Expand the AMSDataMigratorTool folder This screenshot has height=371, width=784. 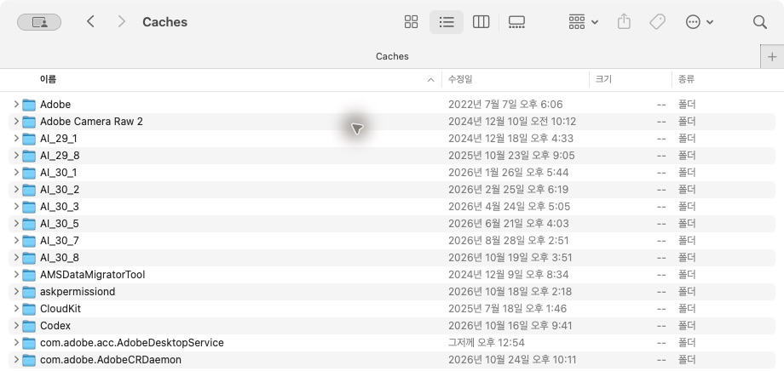[16, 274]
